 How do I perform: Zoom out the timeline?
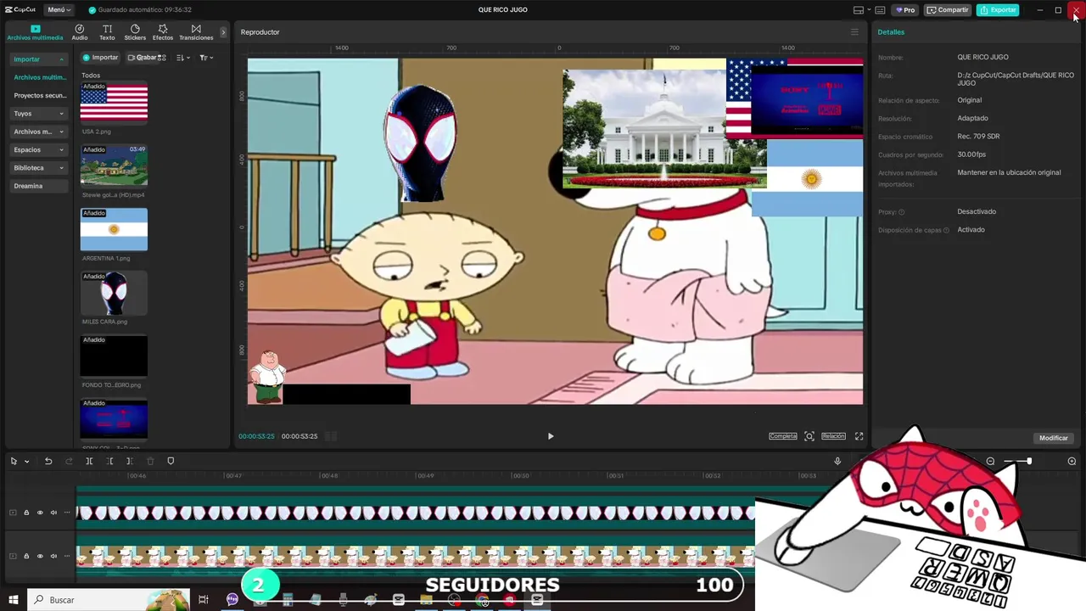(x=990, y=461)
